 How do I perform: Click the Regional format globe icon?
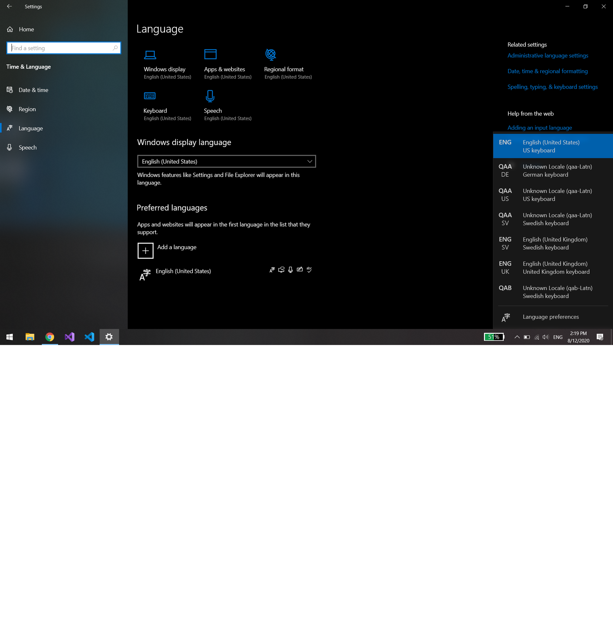[x=270, y=55]
